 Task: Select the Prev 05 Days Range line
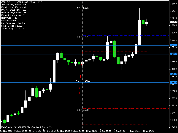(14, 10)
